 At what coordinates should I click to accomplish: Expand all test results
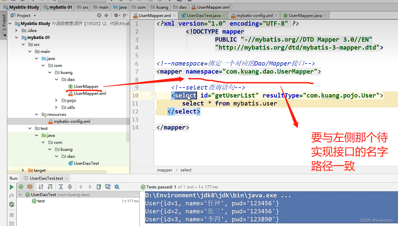(x=61, y=187)
